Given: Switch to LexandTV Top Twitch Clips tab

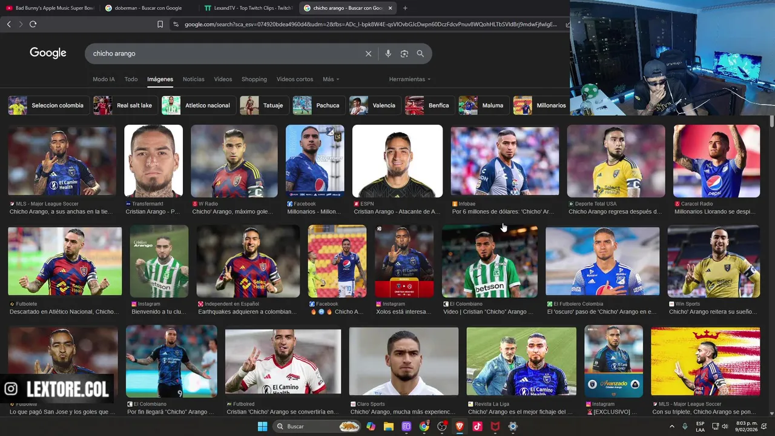Looking at the screenshot, I should 248,8.
